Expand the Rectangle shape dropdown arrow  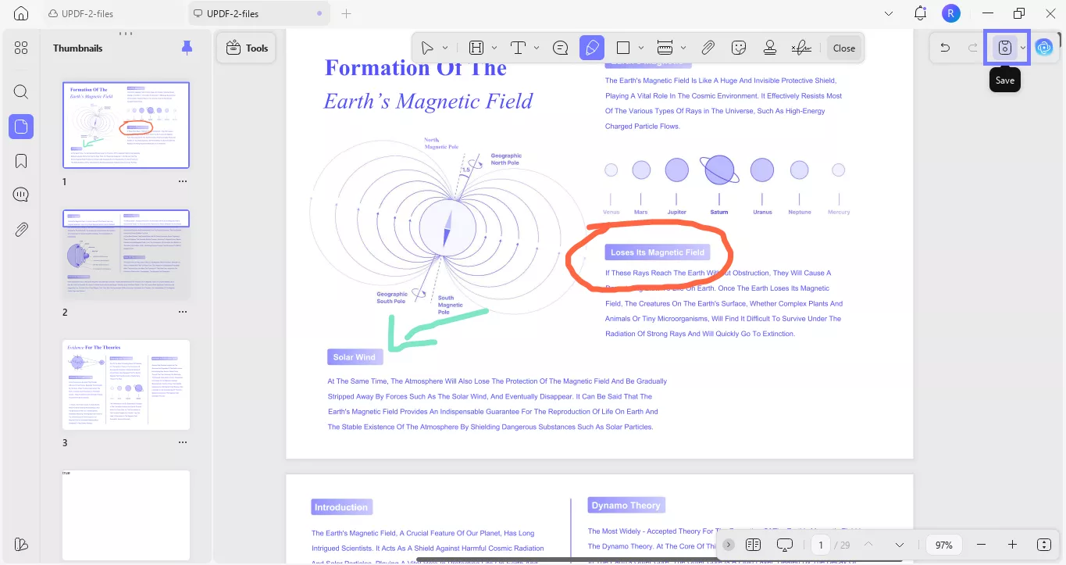coord(641,48)
